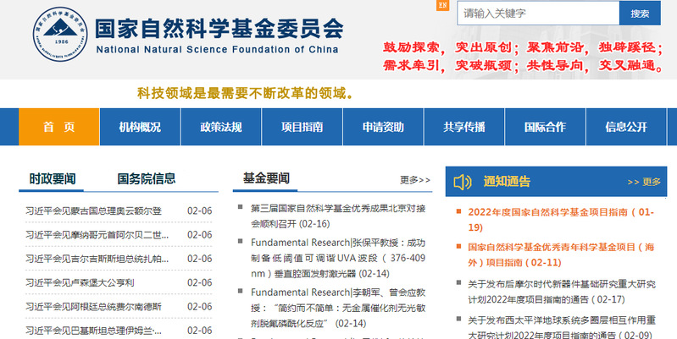Open 国际合作 in the navigation bar
This screenshot has width=677, height=339.
click(545, 127)
